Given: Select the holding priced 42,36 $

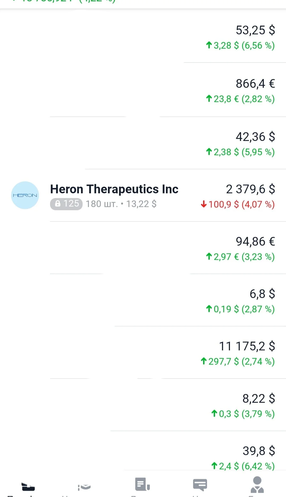Looking at the screenshot, I should click(143, 143).
